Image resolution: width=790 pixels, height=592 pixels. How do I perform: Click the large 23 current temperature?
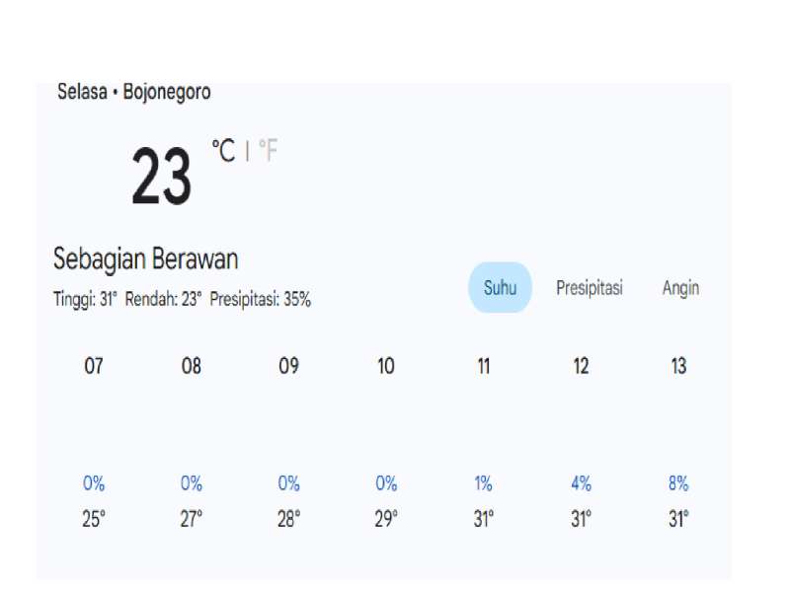(x=161, y=178)
